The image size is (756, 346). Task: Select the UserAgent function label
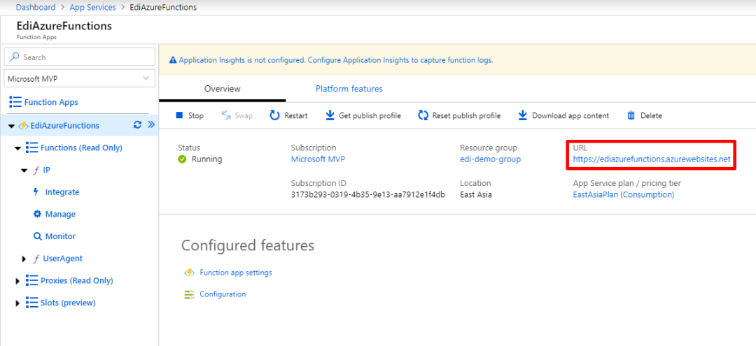(x=63, y=259)
